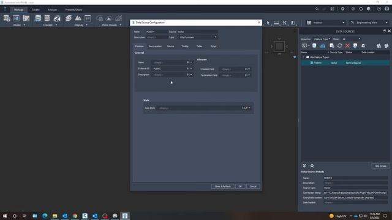
Task: Click the first Model group icon in the ribbon
Action: pos(7,18)
